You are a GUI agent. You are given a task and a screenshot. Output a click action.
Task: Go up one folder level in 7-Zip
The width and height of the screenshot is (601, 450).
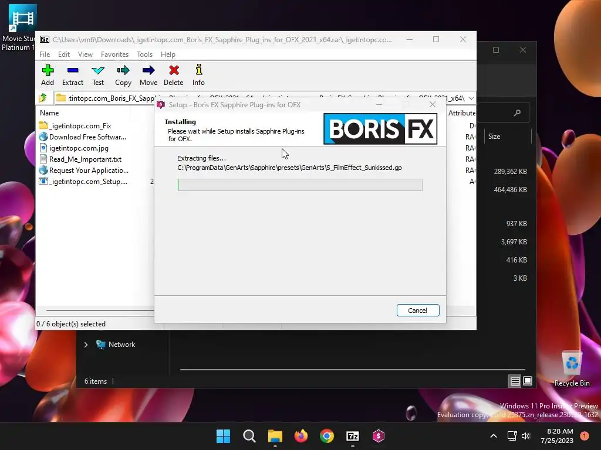[43, 98]
